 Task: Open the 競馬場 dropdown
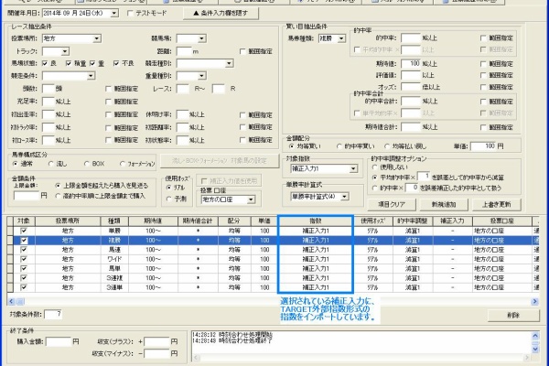pos(202,39)
